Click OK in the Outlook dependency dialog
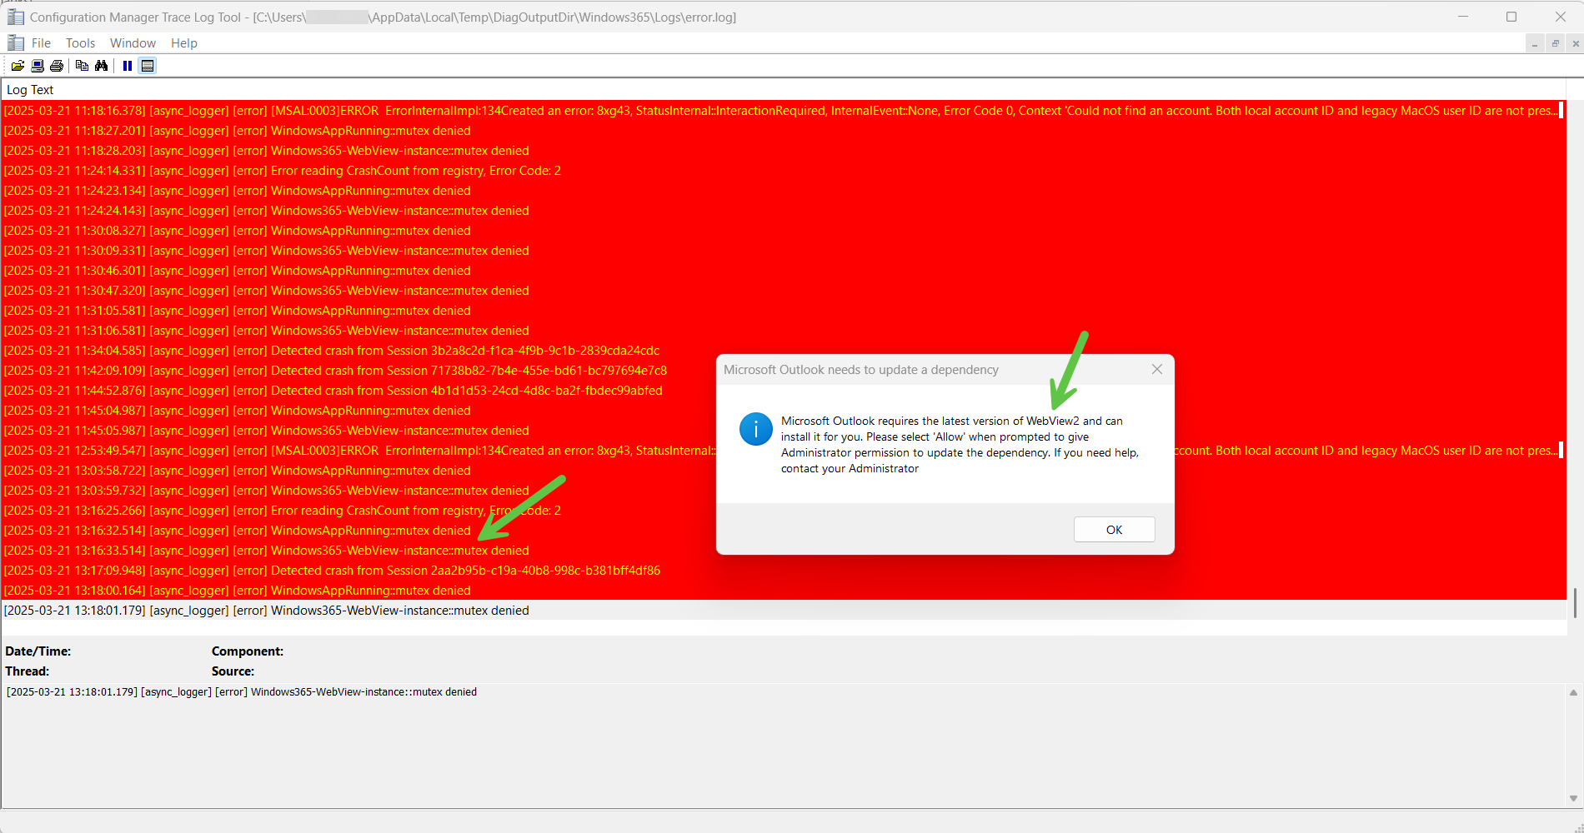Screen dimensions: 1584x833 [1115, 530]
